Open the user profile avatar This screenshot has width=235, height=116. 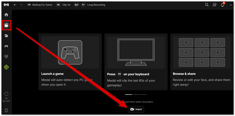tap(231, 5)
